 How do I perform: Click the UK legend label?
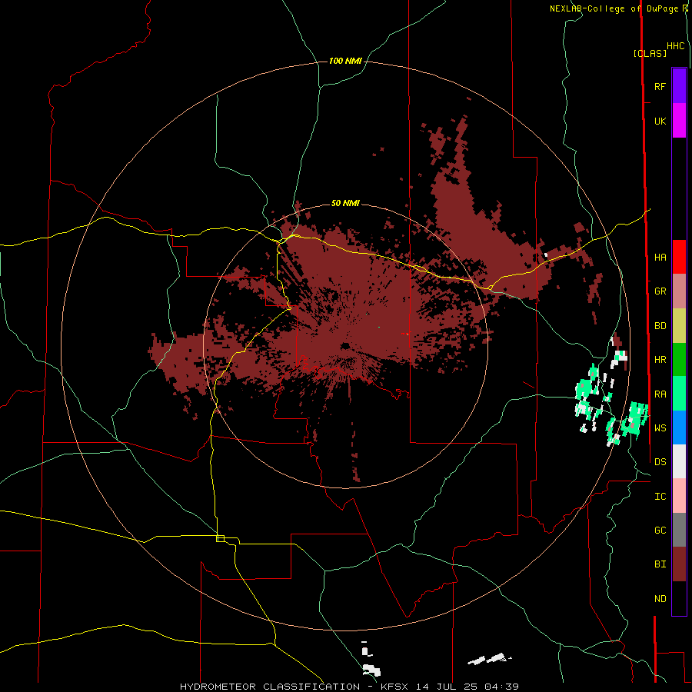(660, 121)
